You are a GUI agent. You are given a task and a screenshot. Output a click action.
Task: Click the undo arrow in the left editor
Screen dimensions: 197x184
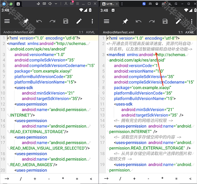click(39, 21)
